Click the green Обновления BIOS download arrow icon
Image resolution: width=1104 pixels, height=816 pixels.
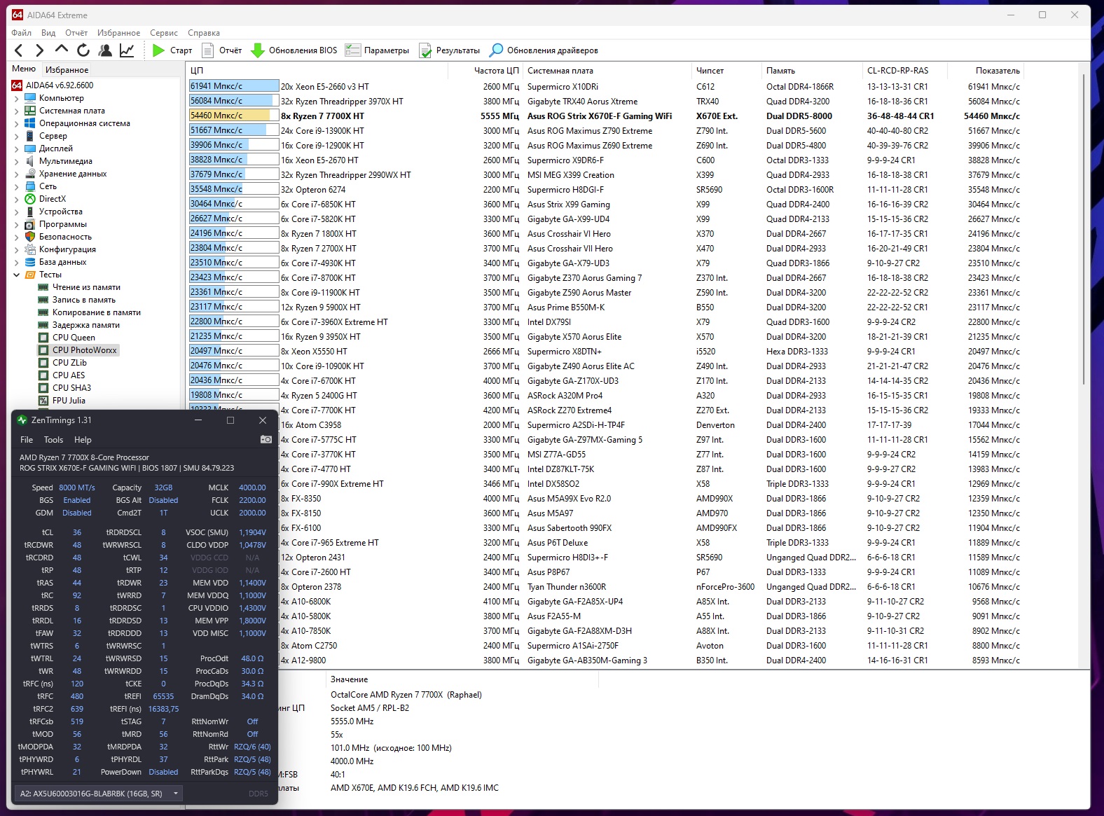(x=257, y=50)
